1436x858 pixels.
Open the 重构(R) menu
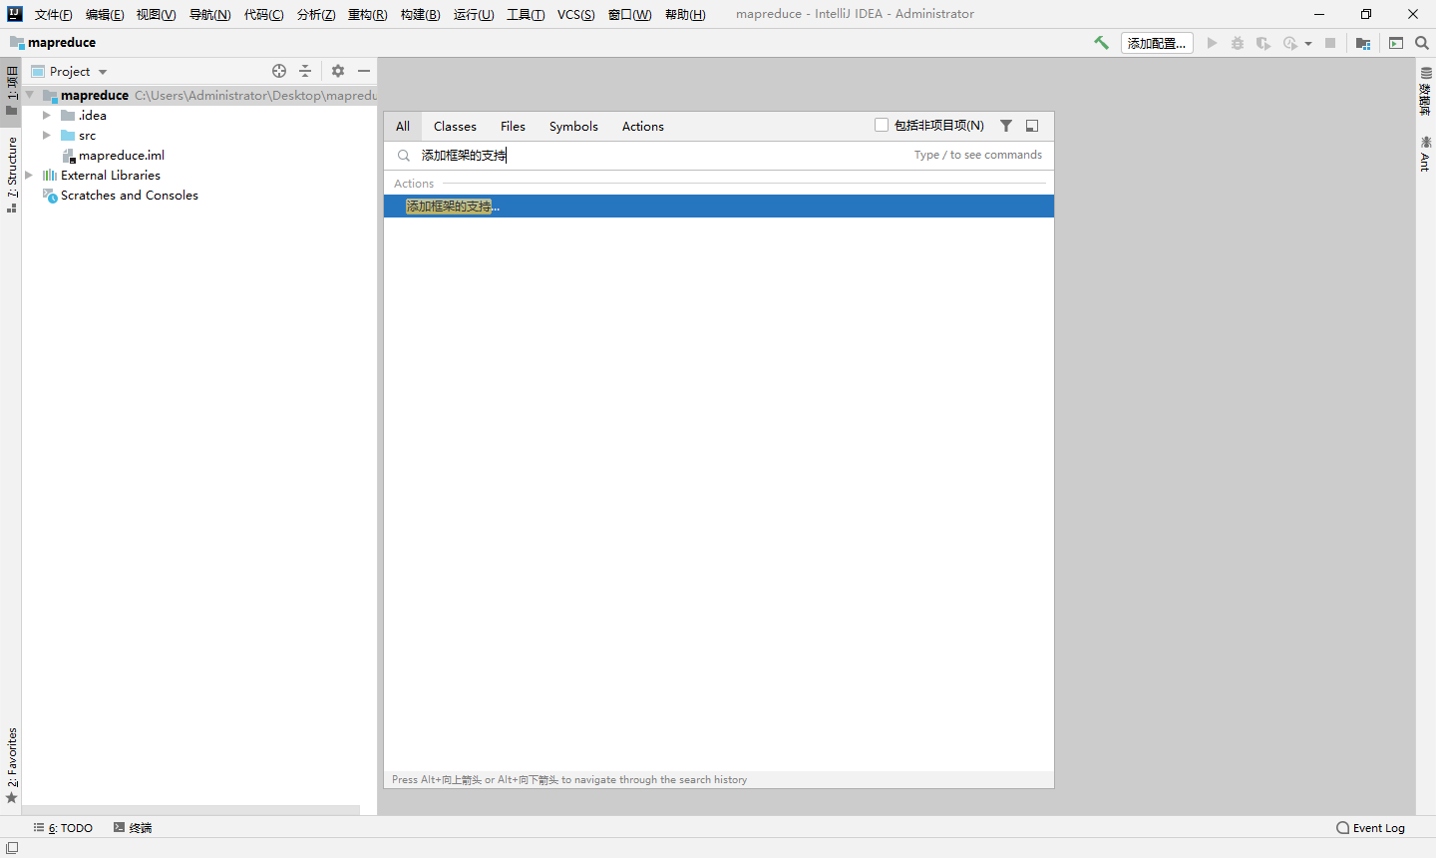[367, 14]
